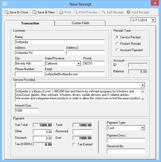The image size is (161, 162).
Task: Click the Amount Due field
Action: (27, 110)
